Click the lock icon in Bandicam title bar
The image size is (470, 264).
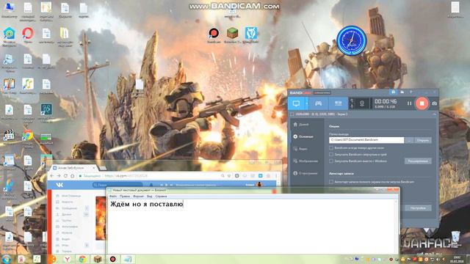(x=394, y=92)
